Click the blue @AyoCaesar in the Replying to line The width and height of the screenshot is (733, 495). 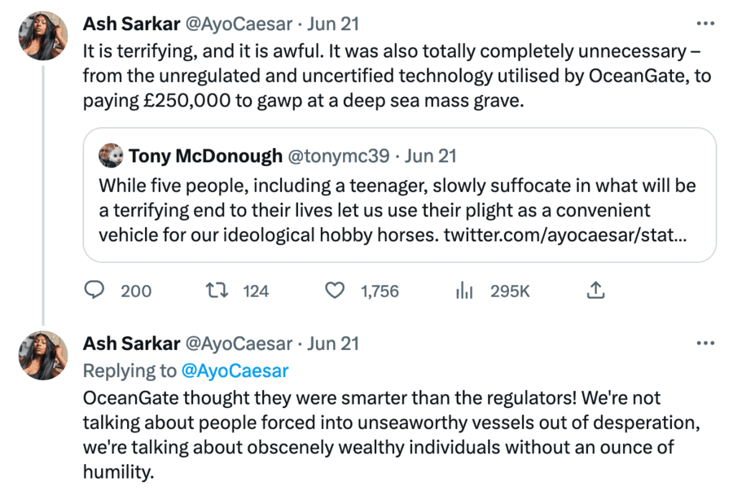[235, 370]
